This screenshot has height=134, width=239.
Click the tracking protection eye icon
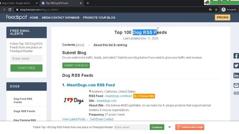210,10
